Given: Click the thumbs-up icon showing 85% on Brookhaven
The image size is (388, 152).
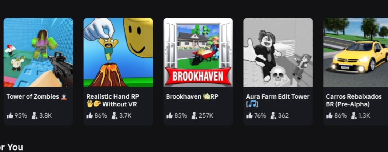Looking at the screenshot, I should pos(169,115).
